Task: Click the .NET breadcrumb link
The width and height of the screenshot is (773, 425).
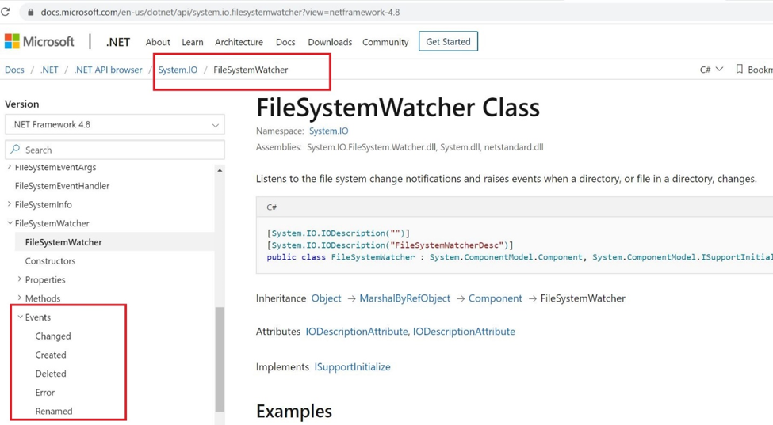Action: pyautogui.click(x=49, y=70)
